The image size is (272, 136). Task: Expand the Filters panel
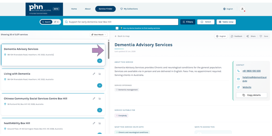[188, 22]
